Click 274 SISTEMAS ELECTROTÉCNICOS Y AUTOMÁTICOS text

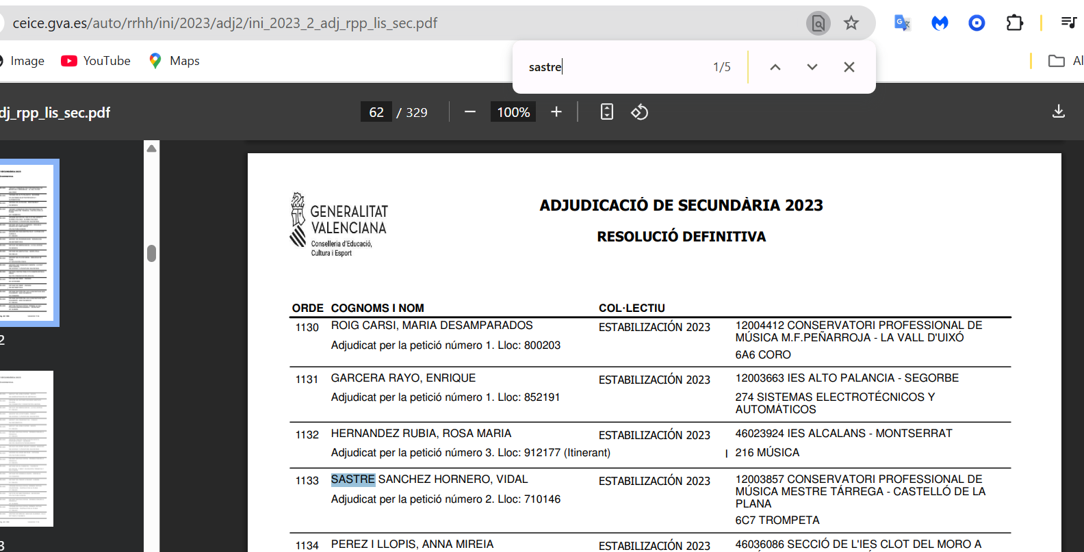pyautogui.click(x=835, y=404)
